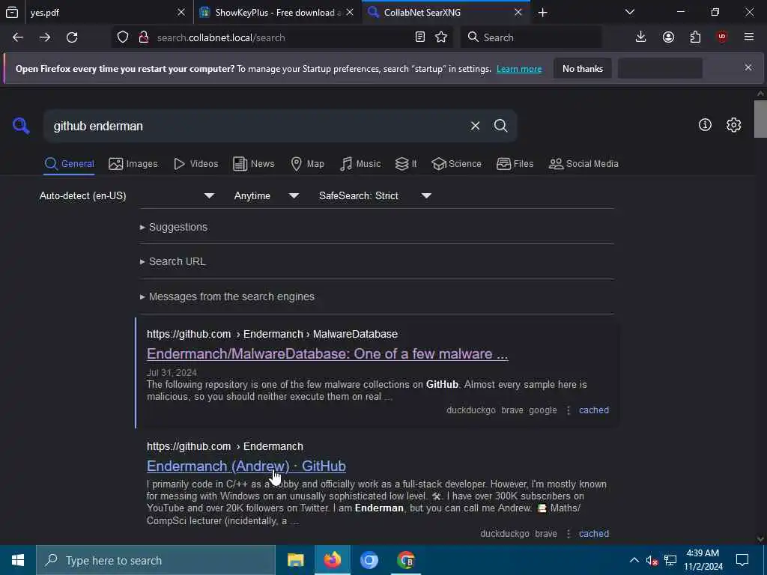
Task: Dismiss the Firefox startup notification bar
Action: (x=748, y=67)
